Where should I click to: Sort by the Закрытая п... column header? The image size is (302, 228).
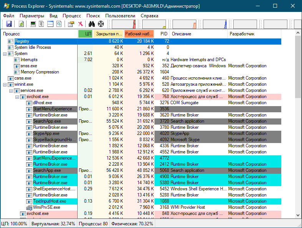coord(108,34)
